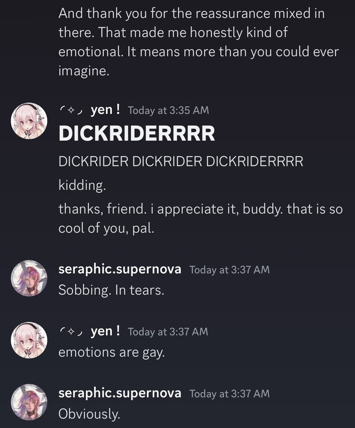This screenshot has height=428, width=355.
Task: Click seraphic.supernova username above 'Sobbing. In tears.'
Action: (x=120, y=270)
